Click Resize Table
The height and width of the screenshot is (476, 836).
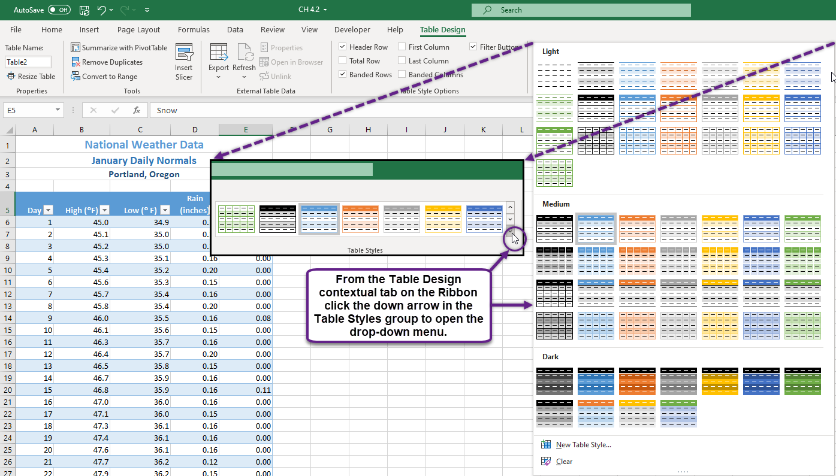(31, 76)
